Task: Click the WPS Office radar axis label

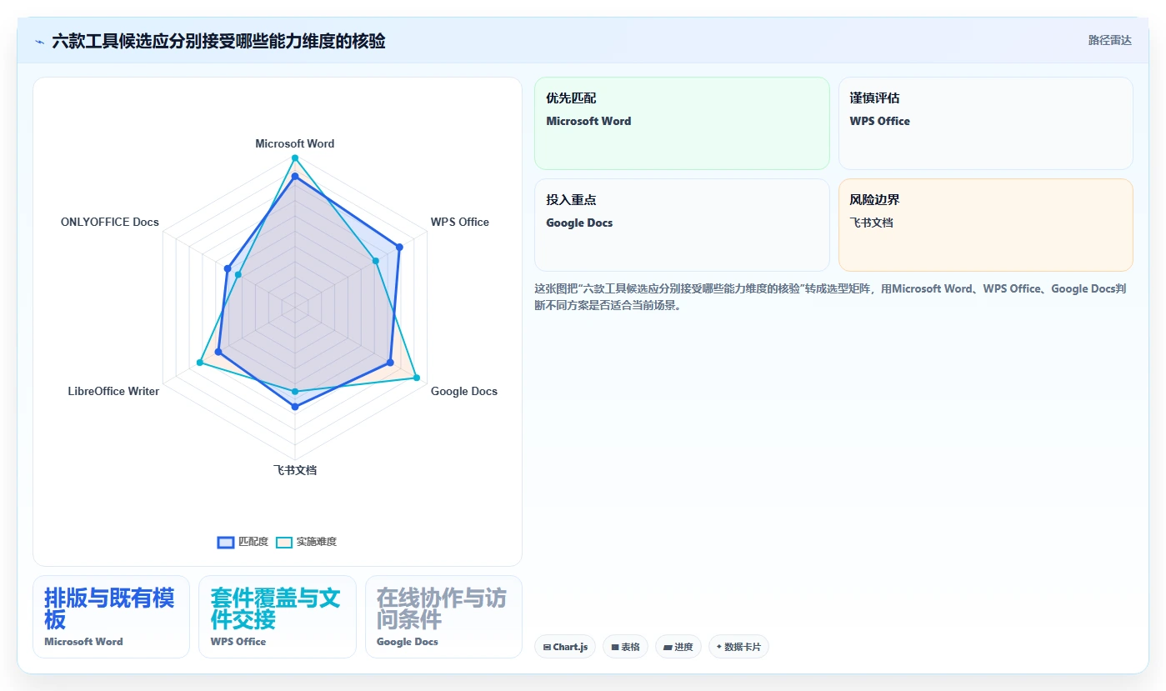Action: (459, 222)
